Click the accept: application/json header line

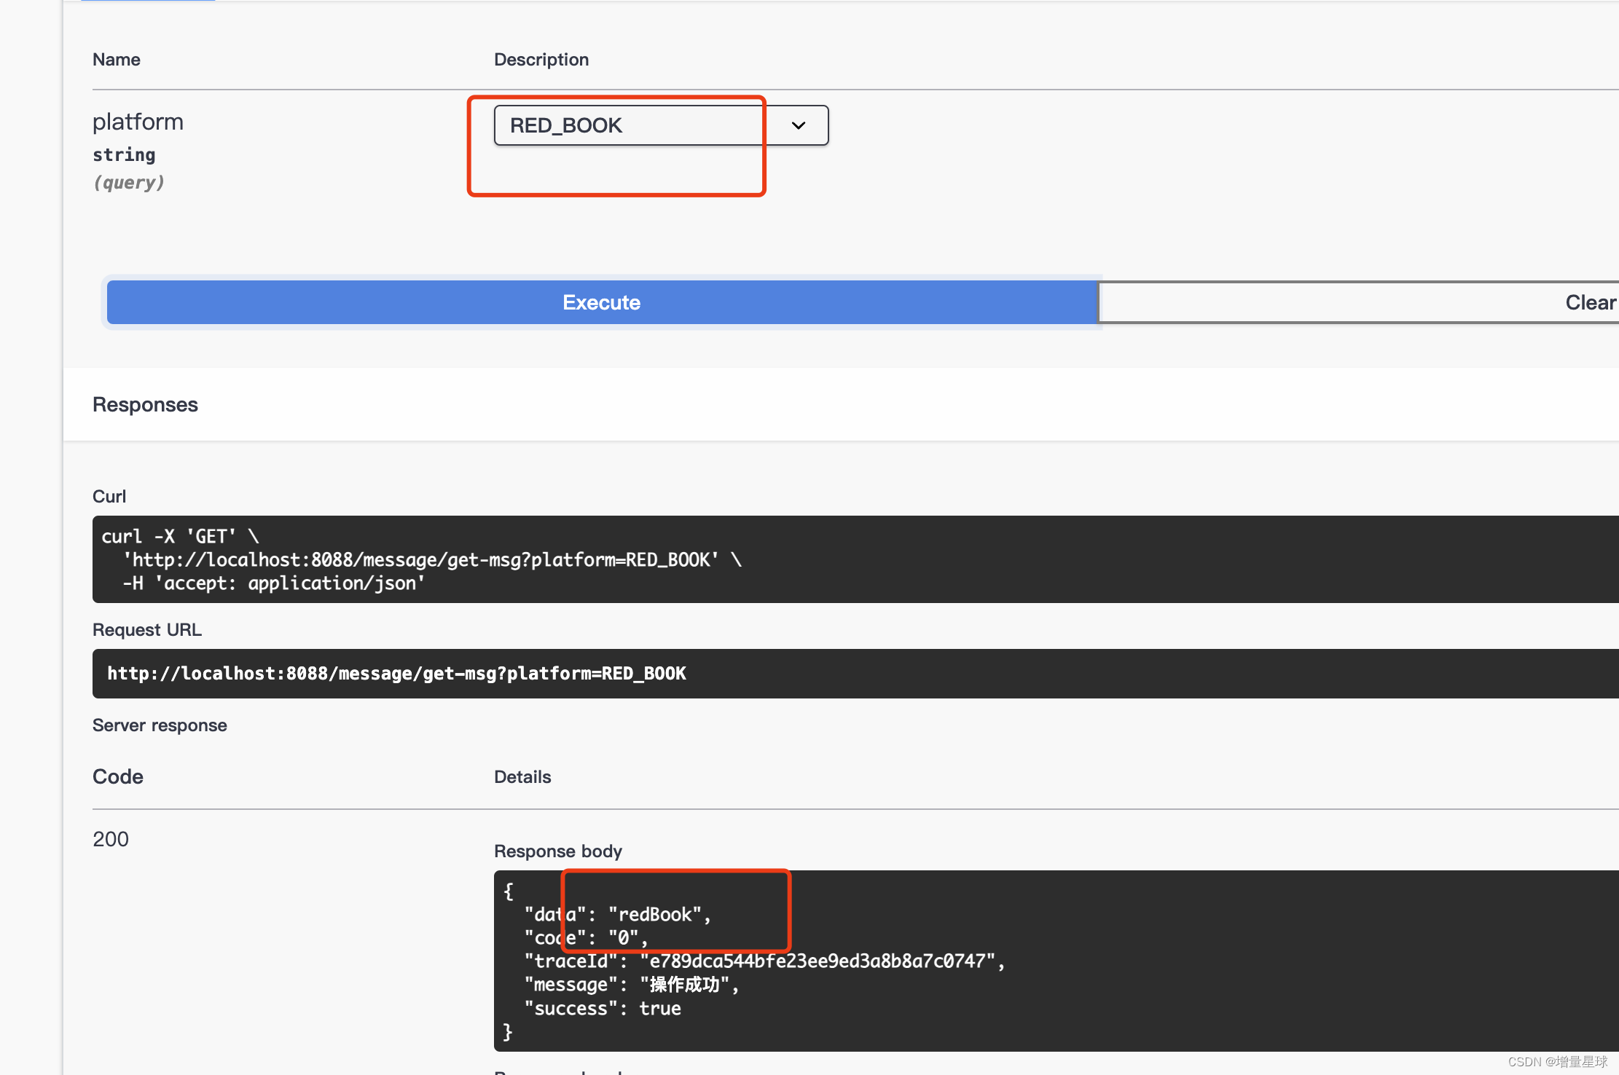click(273, 583)
